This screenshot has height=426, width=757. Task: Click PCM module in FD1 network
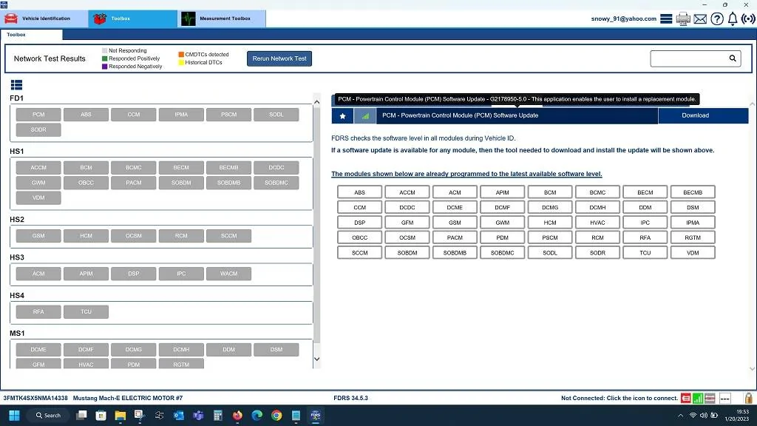tap(38, 115)
